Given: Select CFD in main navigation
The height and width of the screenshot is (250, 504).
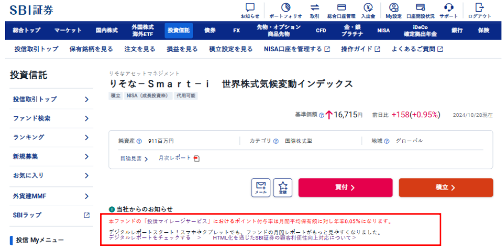Looking at the screenshot, I should click(x=321, y=30).
